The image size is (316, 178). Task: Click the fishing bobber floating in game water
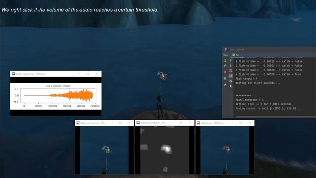(162, 76)
